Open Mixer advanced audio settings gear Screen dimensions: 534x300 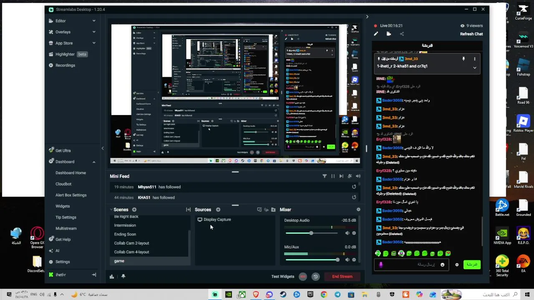[x=358, y=210]
